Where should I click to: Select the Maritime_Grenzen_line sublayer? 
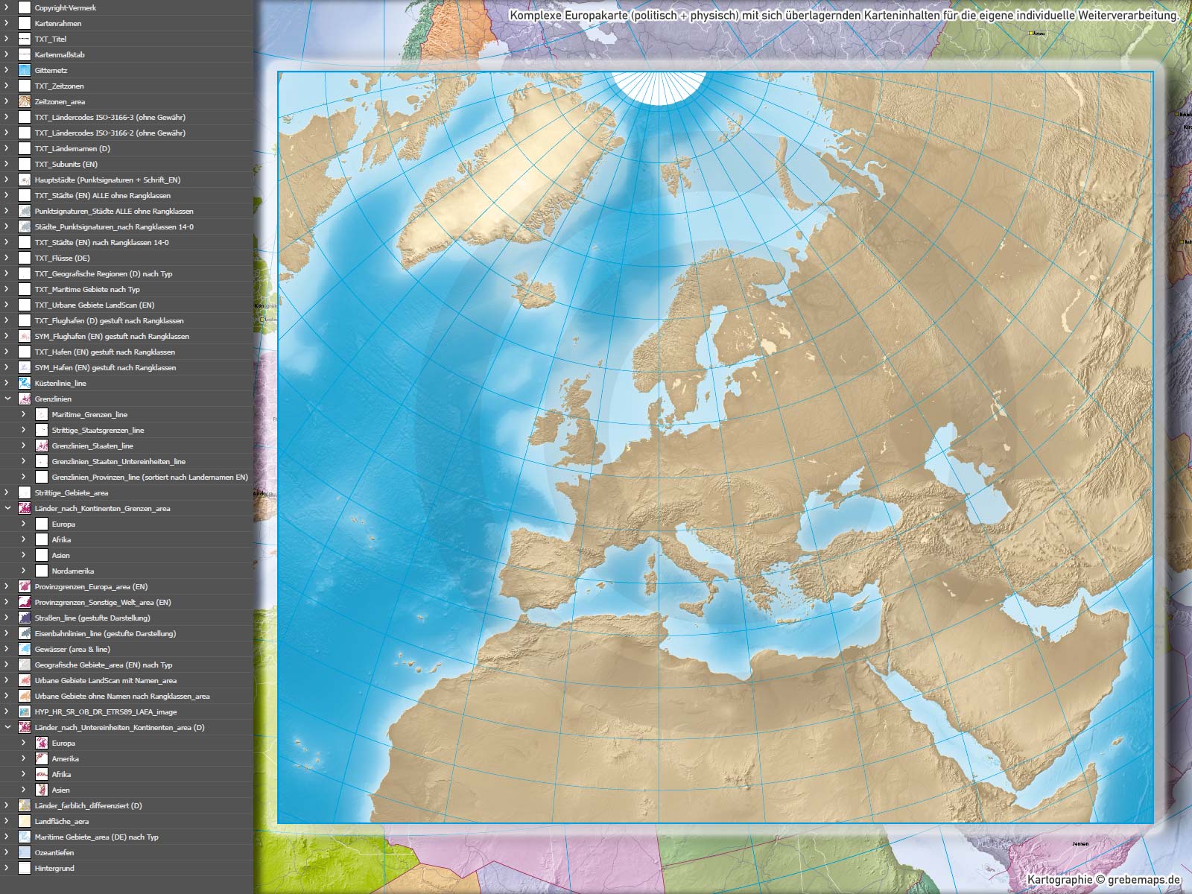89,414
